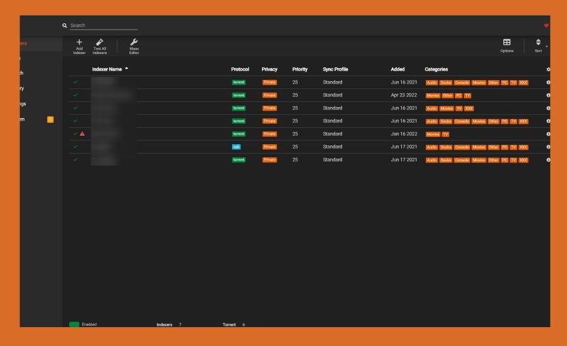Click the yellow warning badge in sidebar

(50, 120)
